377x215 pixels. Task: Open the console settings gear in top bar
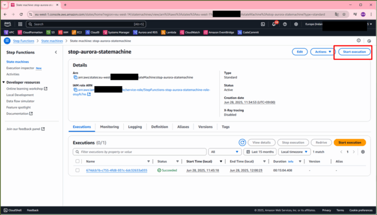pos(296,24)
